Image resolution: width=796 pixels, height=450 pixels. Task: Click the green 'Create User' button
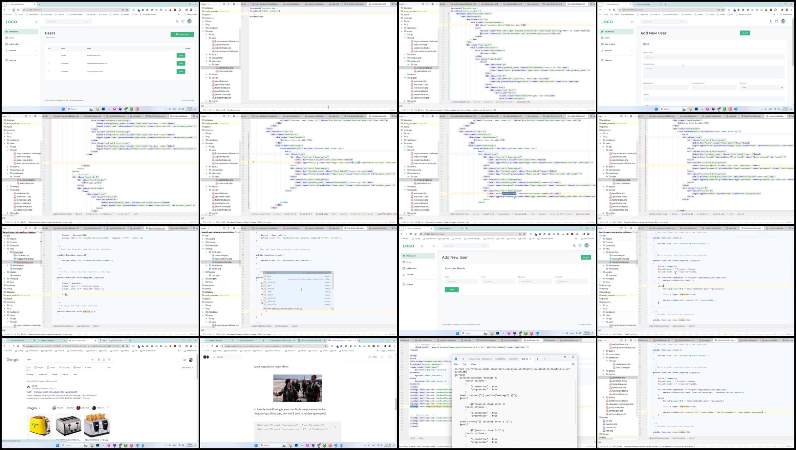pyautogui.click(x=182, y=34)
